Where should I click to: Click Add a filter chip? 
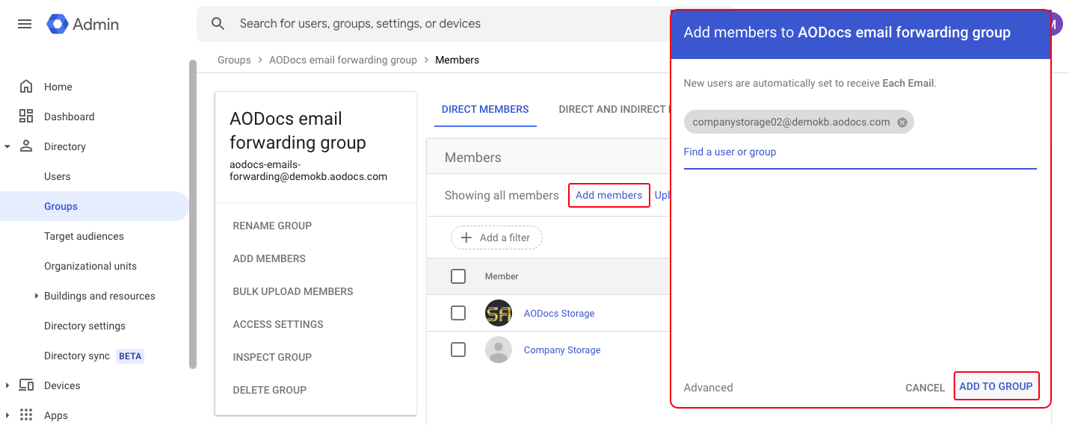tap(496, 238)
